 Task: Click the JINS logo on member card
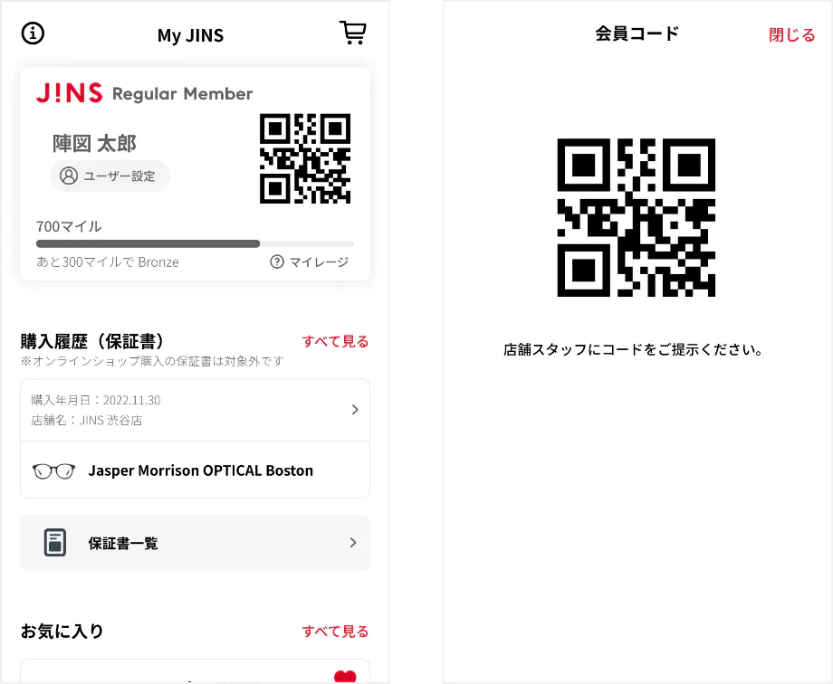coord(69,93)
